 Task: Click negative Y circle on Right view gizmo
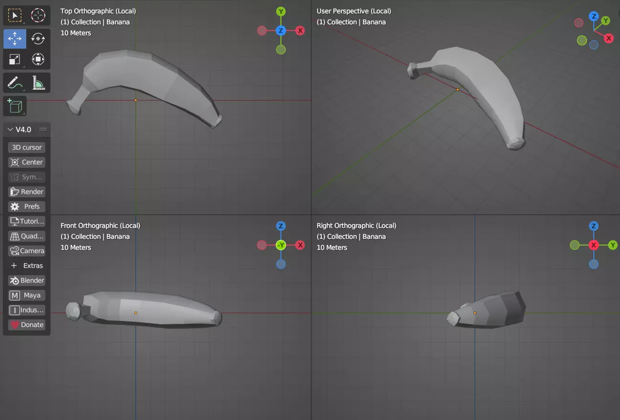(575, 245)
